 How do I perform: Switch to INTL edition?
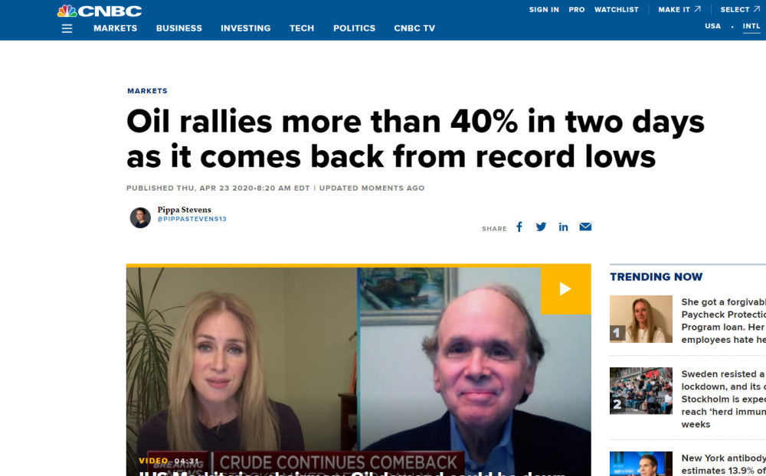[751, 26]
